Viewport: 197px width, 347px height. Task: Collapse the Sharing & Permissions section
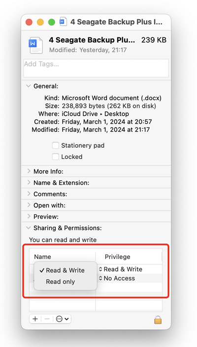(29, 228)
